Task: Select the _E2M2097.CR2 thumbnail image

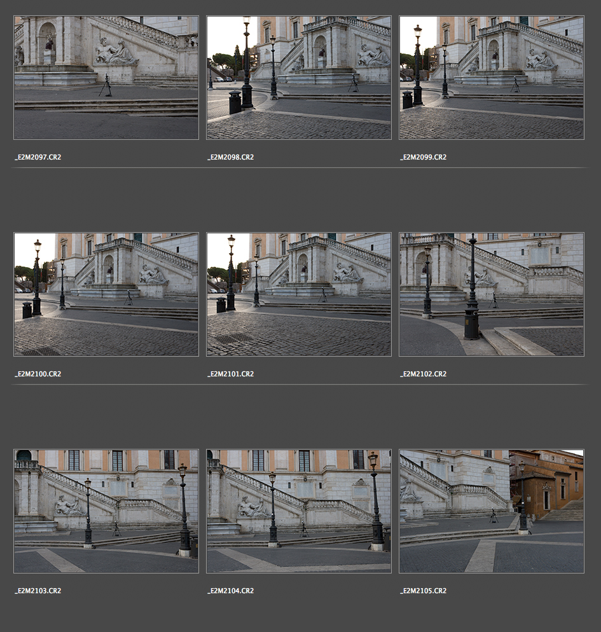Action: (x=106, y=78)
